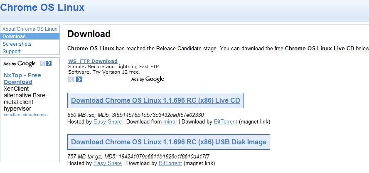Click the previous arrow under WS_FTP ad
Viewport: 369px width, 173px height.
[x=71, y=79]
